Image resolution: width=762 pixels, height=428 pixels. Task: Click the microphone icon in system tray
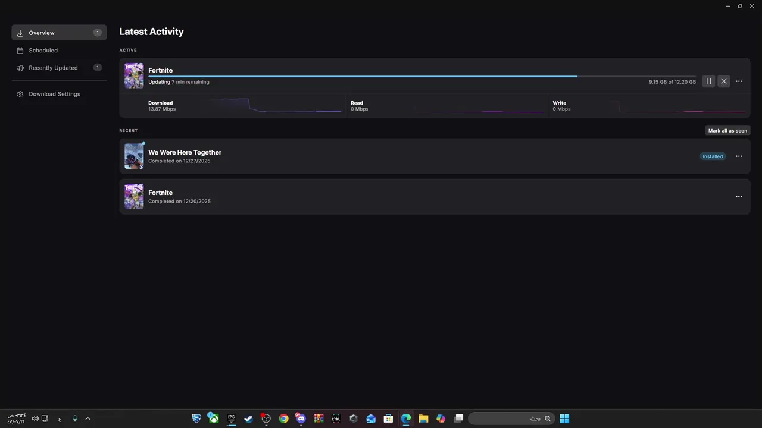tap(75, 418)
